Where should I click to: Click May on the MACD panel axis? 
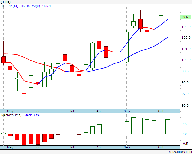point(10,147)
